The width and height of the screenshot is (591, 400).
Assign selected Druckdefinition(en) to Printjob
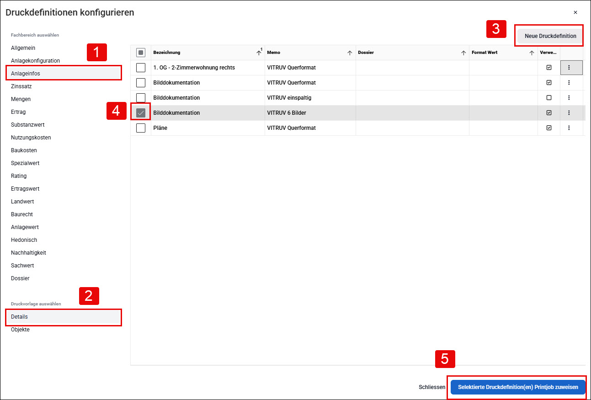click(518, 387)
